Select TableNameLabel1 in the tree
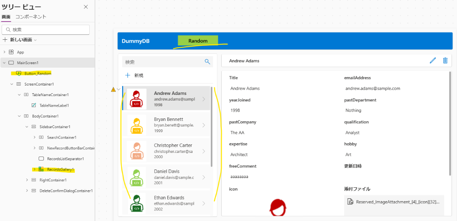Screen dimensions: 457x221 54,105
